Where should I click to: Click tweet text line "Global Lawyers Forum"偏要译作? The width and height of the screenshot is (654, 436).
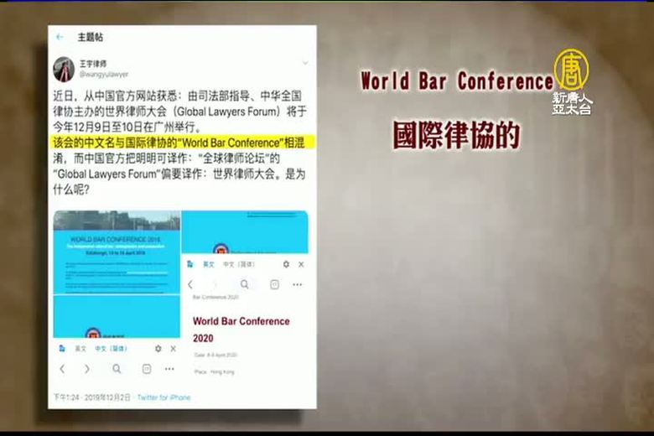pyautogui.click(x=179, y=174)
